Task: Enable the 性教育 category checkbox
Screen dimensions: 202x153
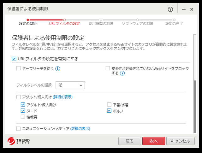Action: [x=23, y=117]
